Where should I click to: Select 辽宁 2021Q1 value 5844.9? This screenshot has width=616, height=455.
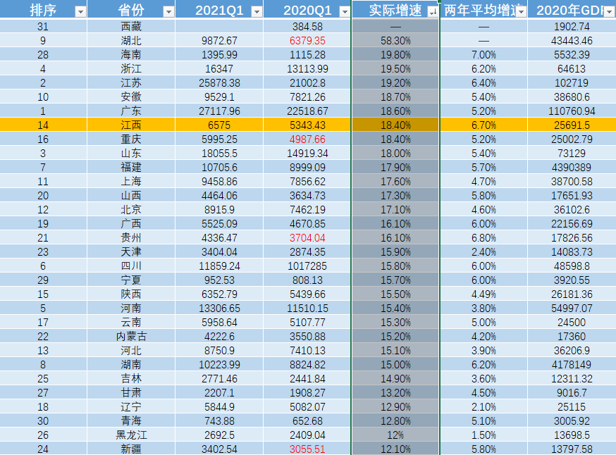coord(219,406)
